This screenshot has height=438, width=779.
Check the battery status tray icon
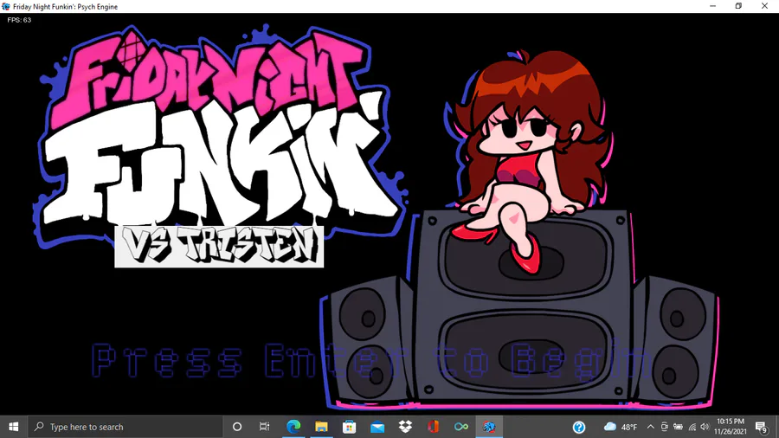(x=678, y=427)
